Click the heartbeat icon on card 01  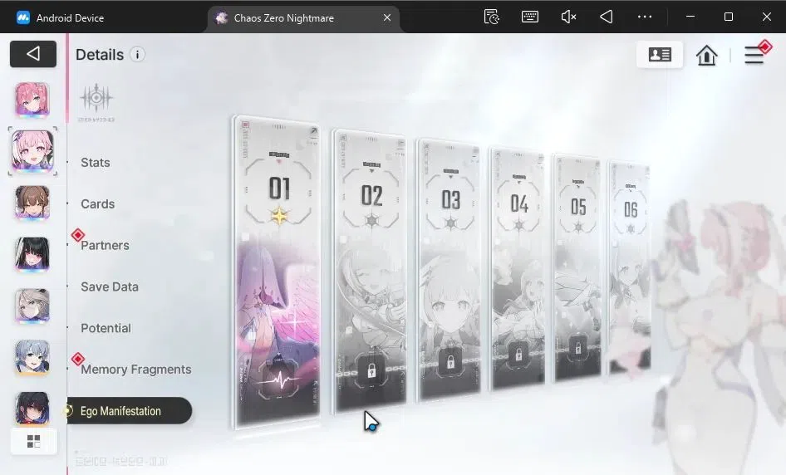[x=279, y=380]
